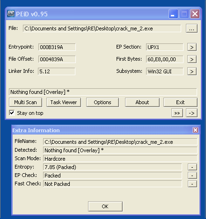The image size is (206, 219).
Task: Minimize the PEiD v0.95 window
Action: (x=173, y=14)
